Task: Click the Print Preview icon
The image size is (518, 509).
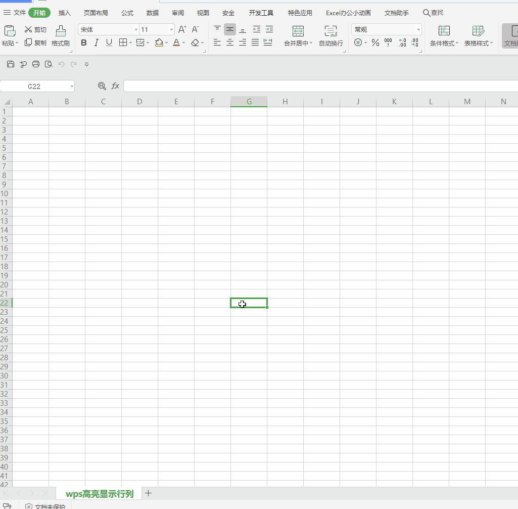Action: (49, 64)
